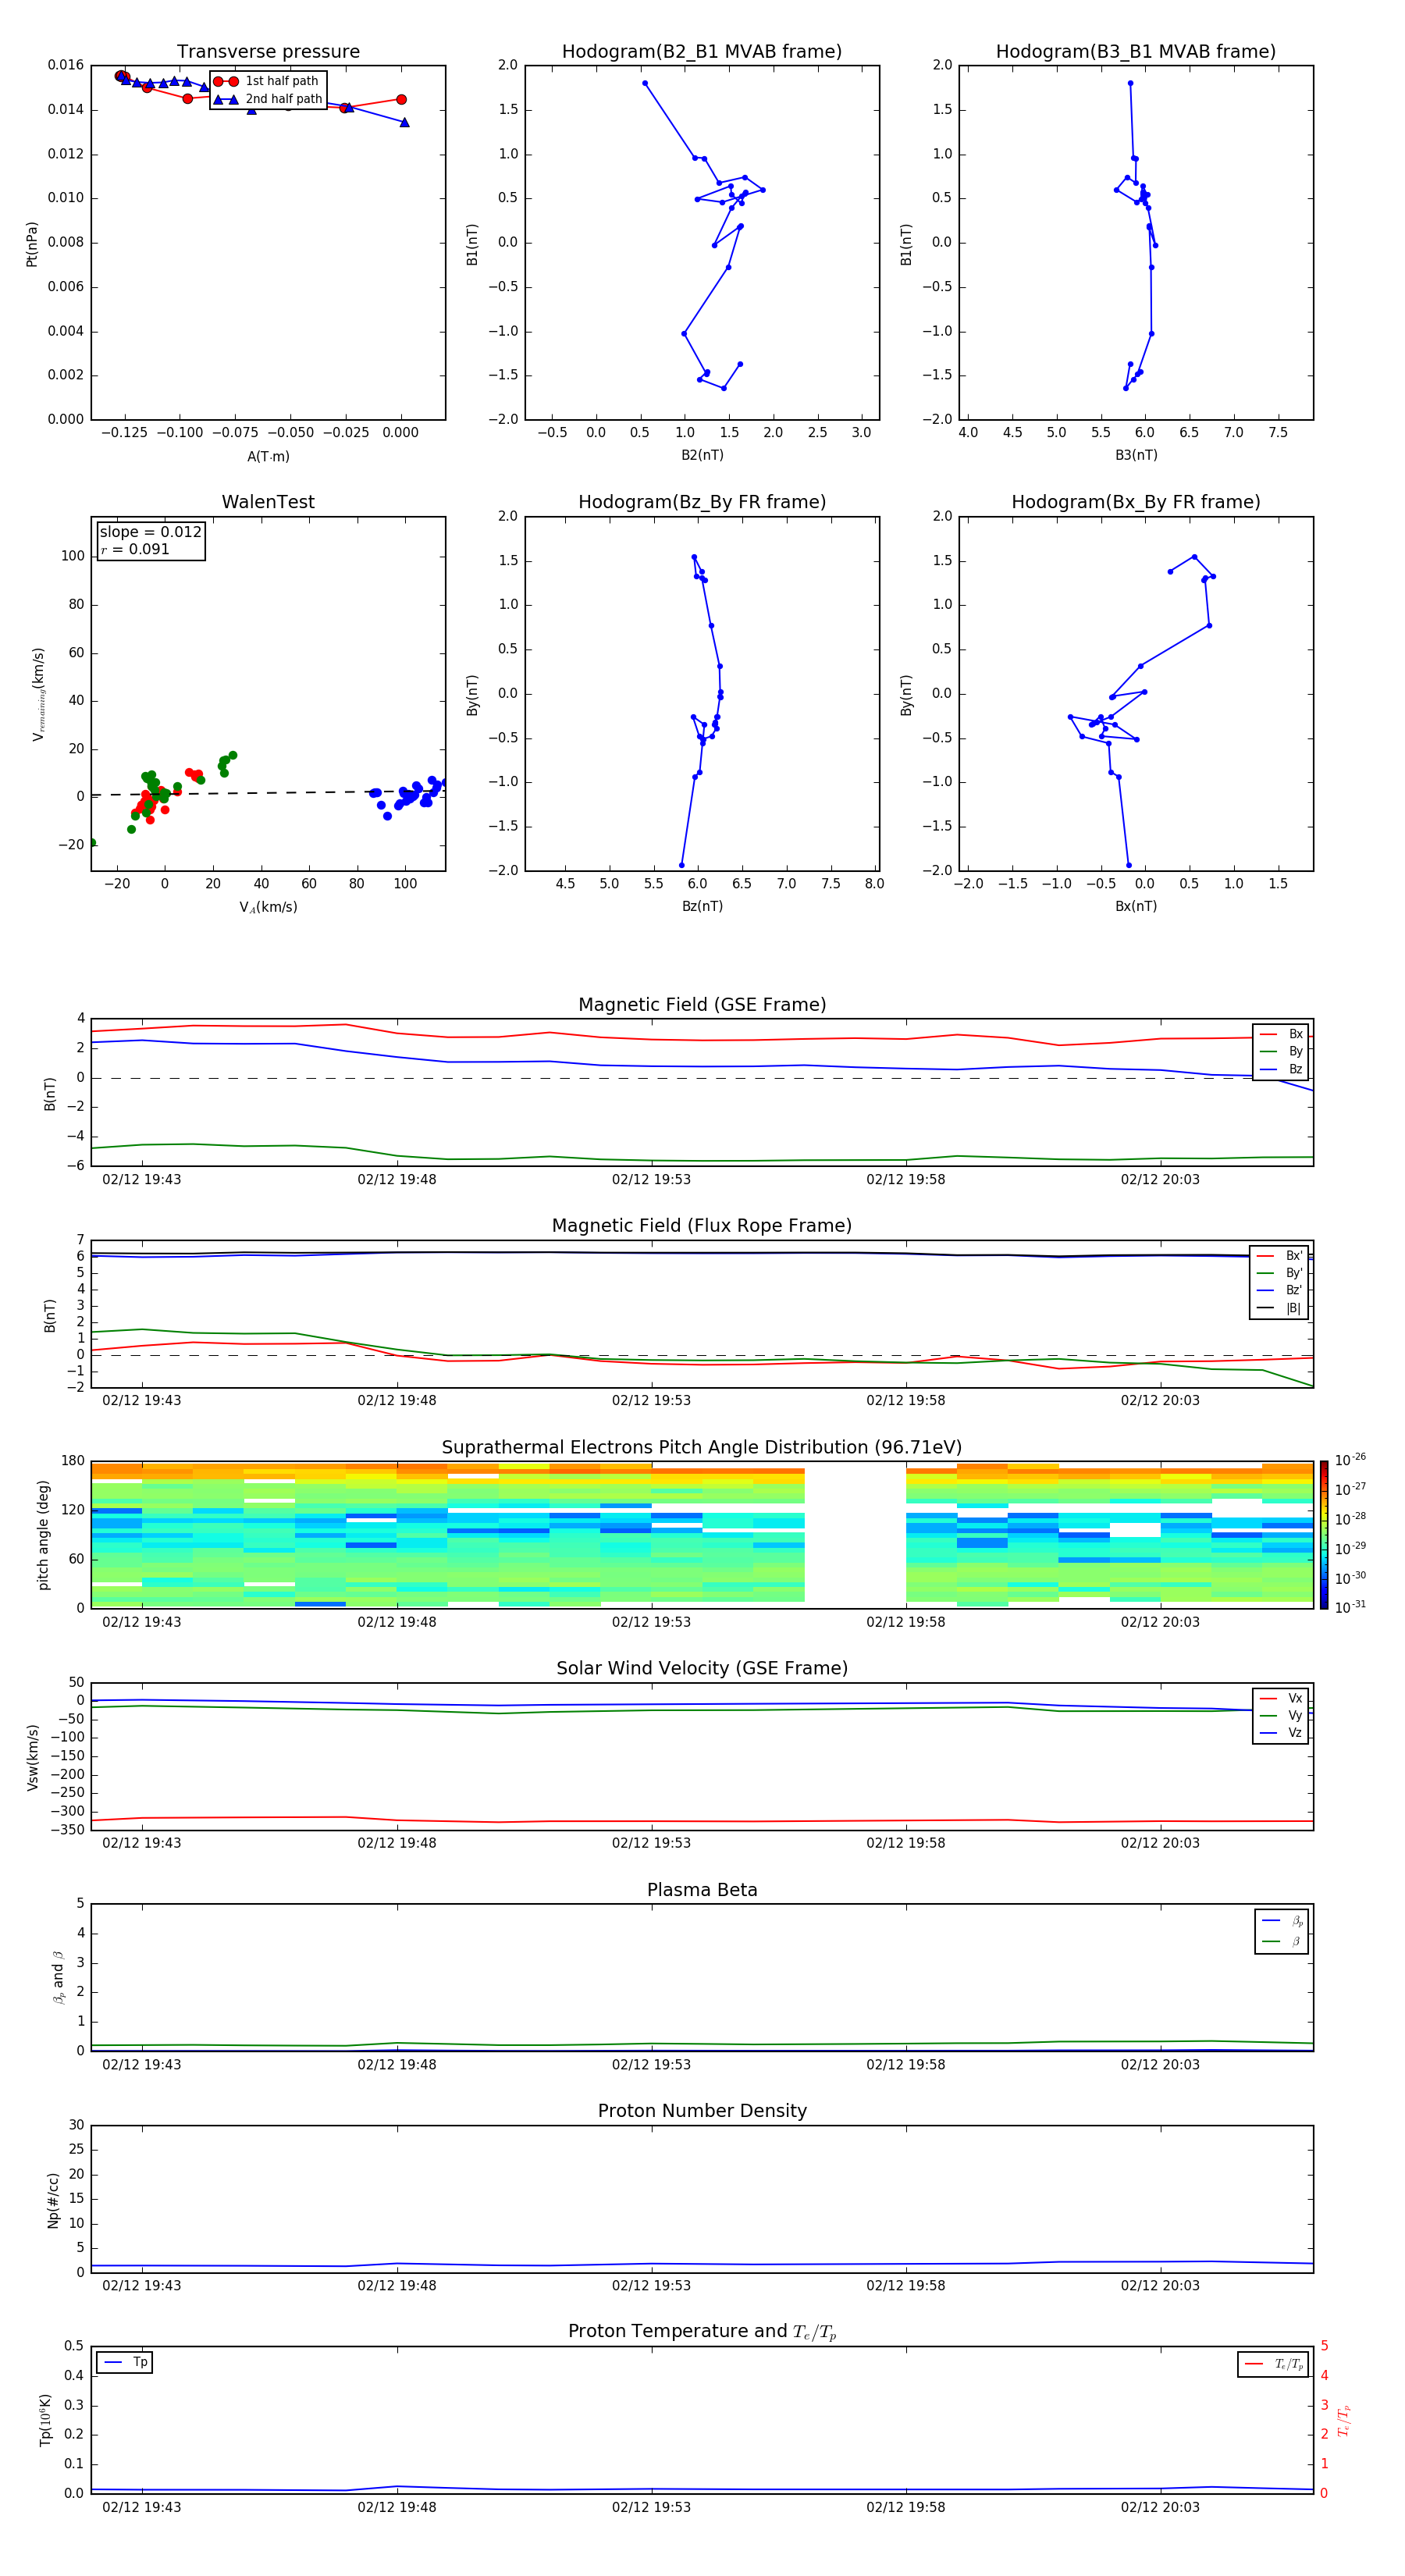This screenshot has height=2576, width=1405.
Task: Click 'Magnetic Field (Flux Rope Frame)' title
Action: pyautogui.click(x=702, y=1226)
